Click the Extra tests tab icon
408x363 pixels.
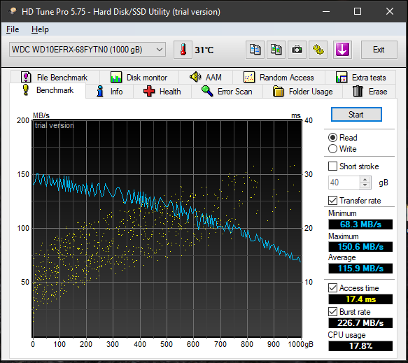tap(342, 77)
